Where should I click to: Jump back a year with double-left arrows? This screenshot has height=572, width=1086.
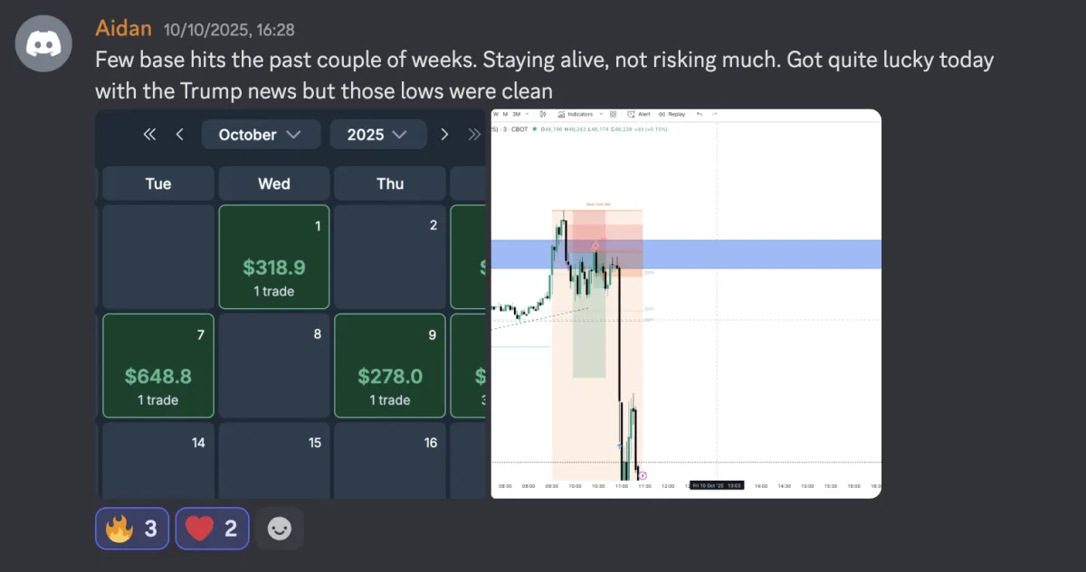[x=150, y=135]
